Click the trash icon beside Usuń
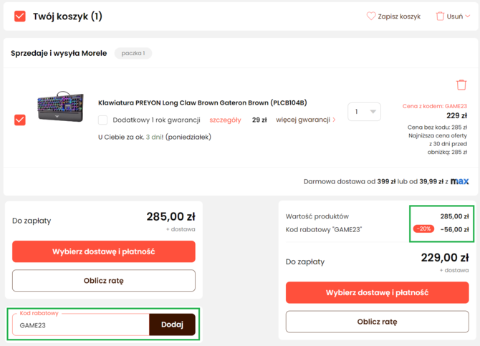Screen dimensions: 480x346 click(x=440, y=16)
